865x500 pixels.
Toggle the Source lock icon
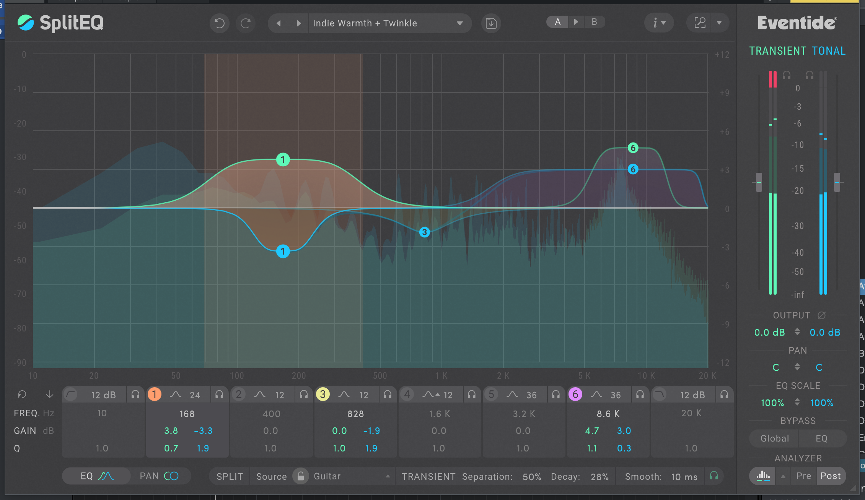point(301,476)
